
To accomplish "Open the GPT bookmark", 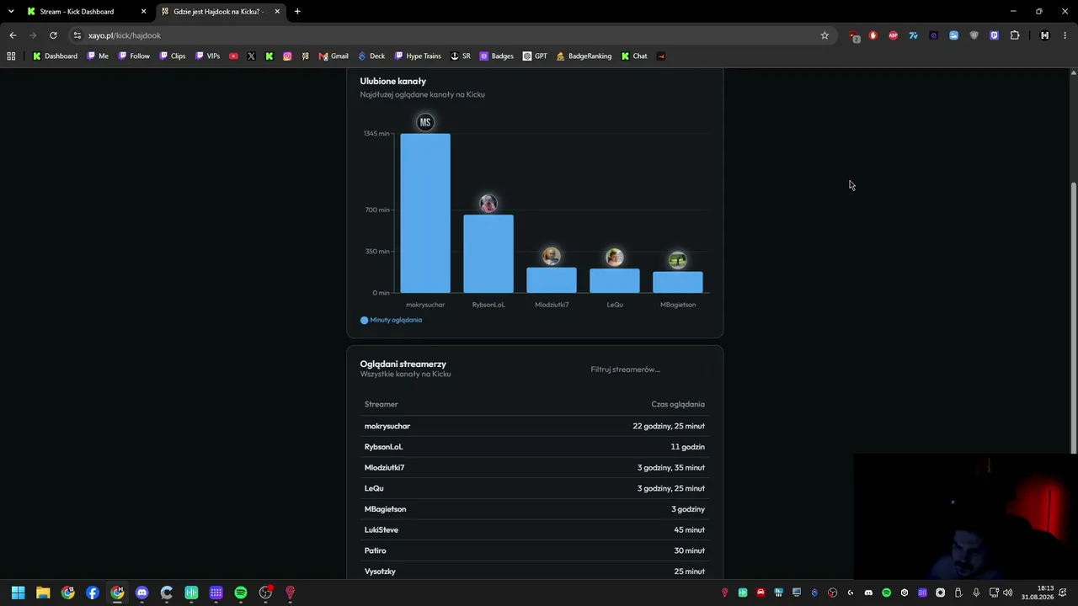I will click(x=535, y=56).
